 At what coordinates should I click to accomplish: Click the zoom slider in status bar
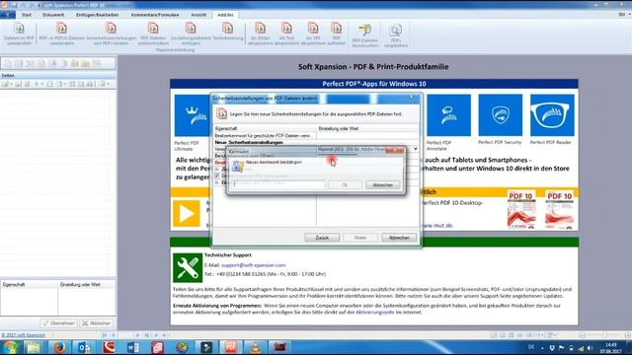click(x=604, y=335)
